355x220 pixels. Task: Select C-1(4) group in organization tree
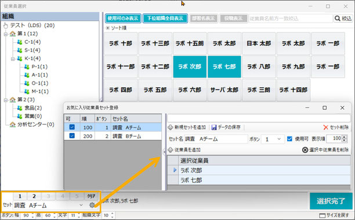coord(32,42)
